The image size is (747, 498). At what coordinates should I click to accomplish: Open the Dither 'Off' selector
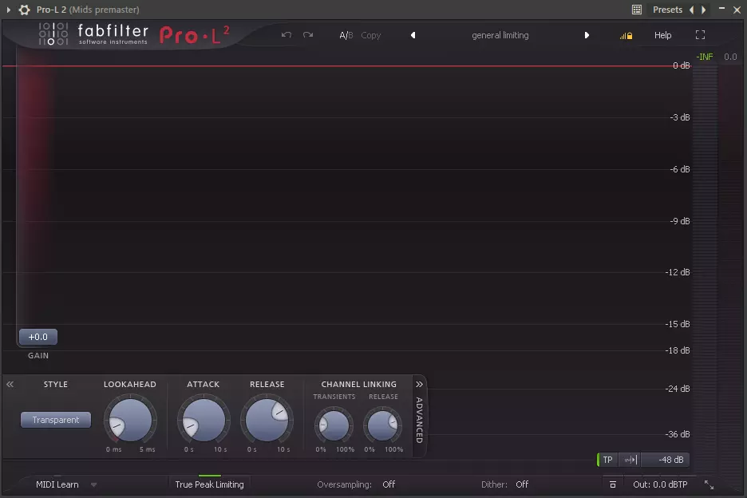tap(522, 484)
